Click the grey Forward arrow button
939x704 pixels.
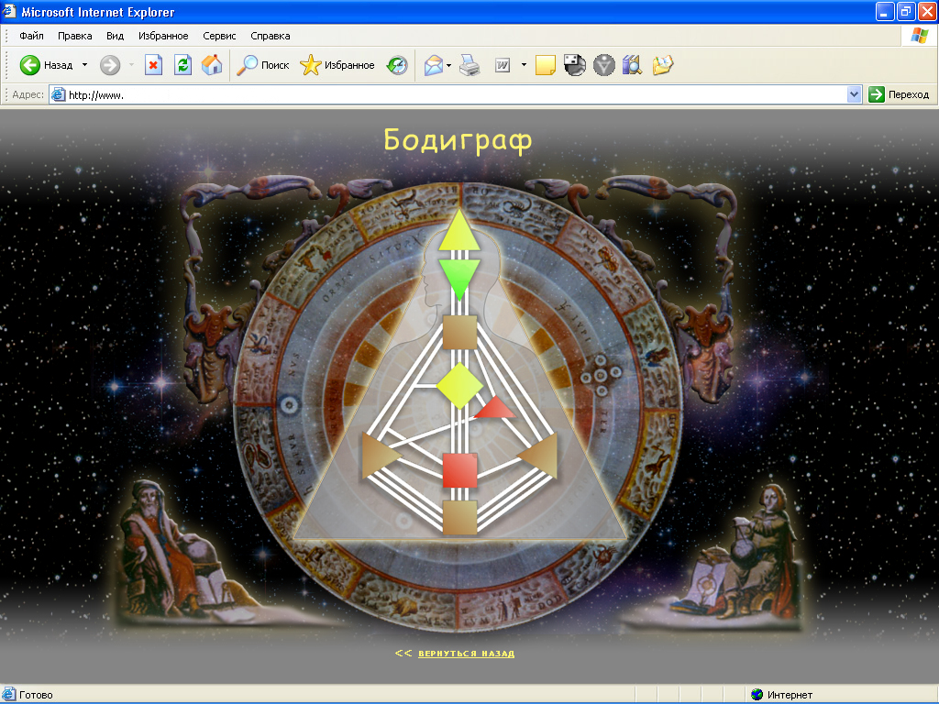click(x=110, y=65)
